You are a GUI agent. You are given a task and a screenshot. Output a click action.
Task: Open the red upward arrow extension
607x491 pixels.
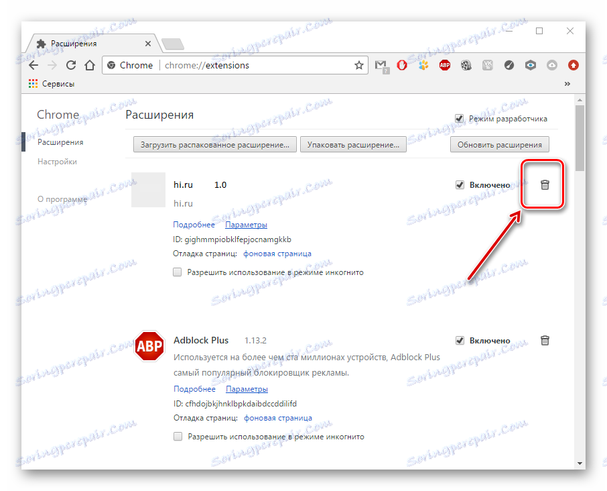pos(574,65)
